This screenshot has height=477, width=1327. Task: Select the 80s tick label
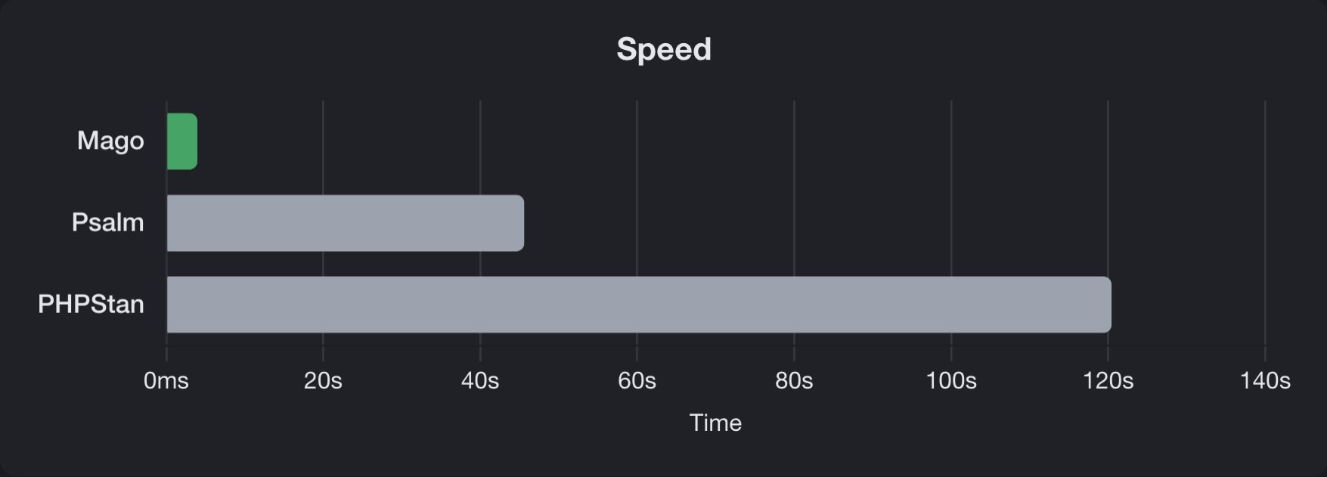794,381
